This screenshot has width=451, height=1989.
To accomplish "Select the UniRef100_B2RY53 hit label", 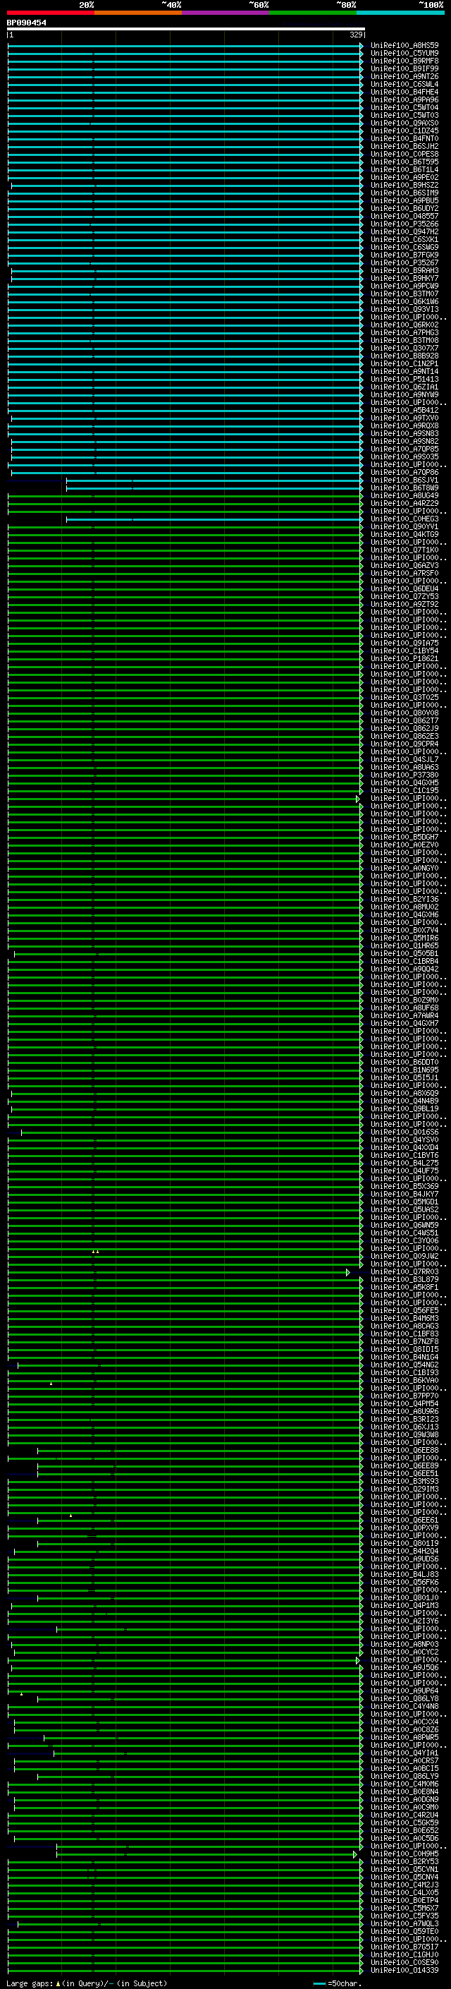I will point(404,1861).
